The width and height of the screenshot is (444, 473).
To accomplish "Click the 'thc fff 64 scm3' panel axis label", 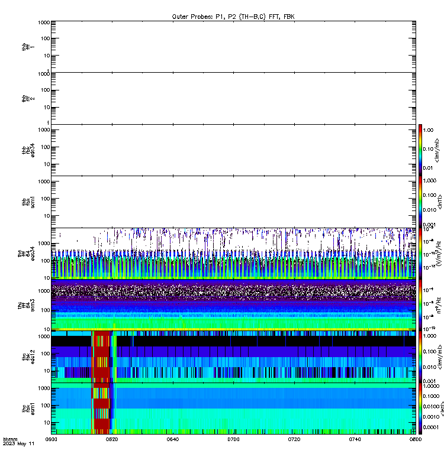I will pyautogui.click(x=26, y=305).
